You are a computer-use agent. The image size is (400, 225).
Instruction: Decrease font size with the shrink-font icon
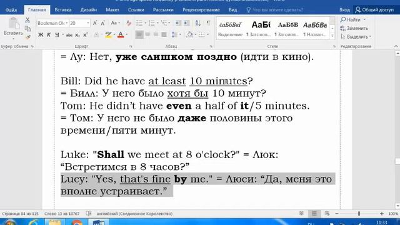[102, 23]
